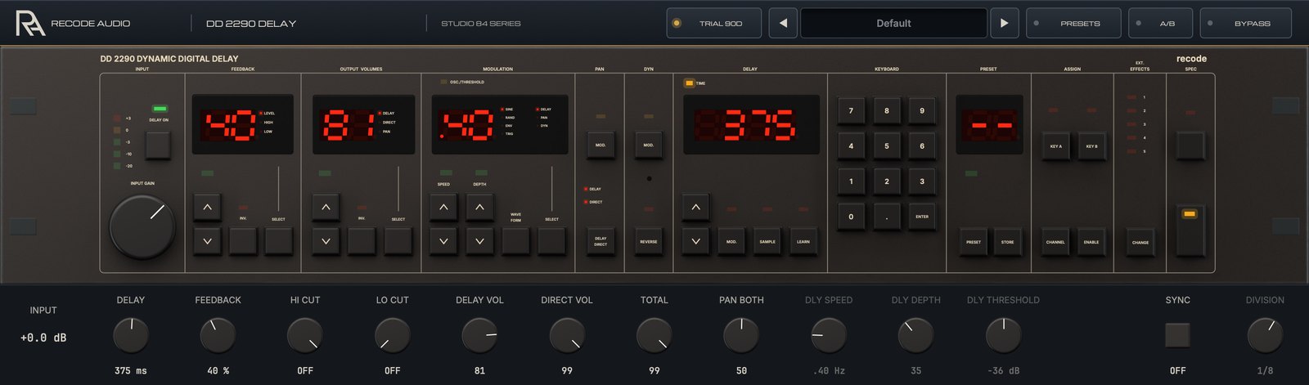
Task: Click the Channel button
Action: [1055, 242]
